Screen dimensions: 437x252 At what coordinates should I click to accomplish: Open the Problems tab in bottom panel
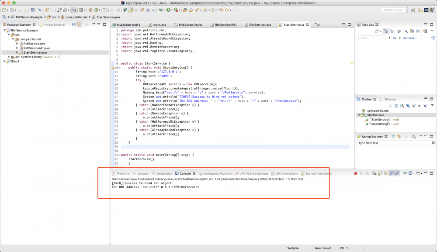pyautogui.click(x=123, y=173)
